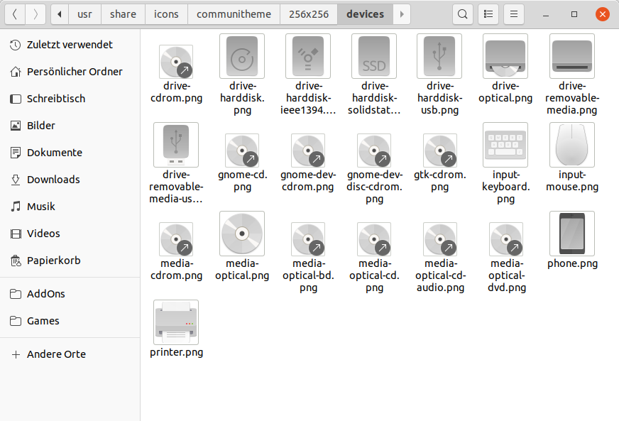Select media-optical-cd.png file icon

click(374, 239)
